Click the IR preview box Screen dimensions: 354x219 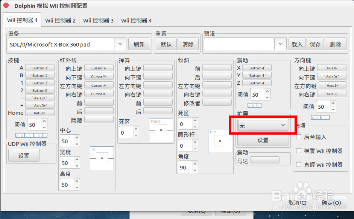point(102,158)
